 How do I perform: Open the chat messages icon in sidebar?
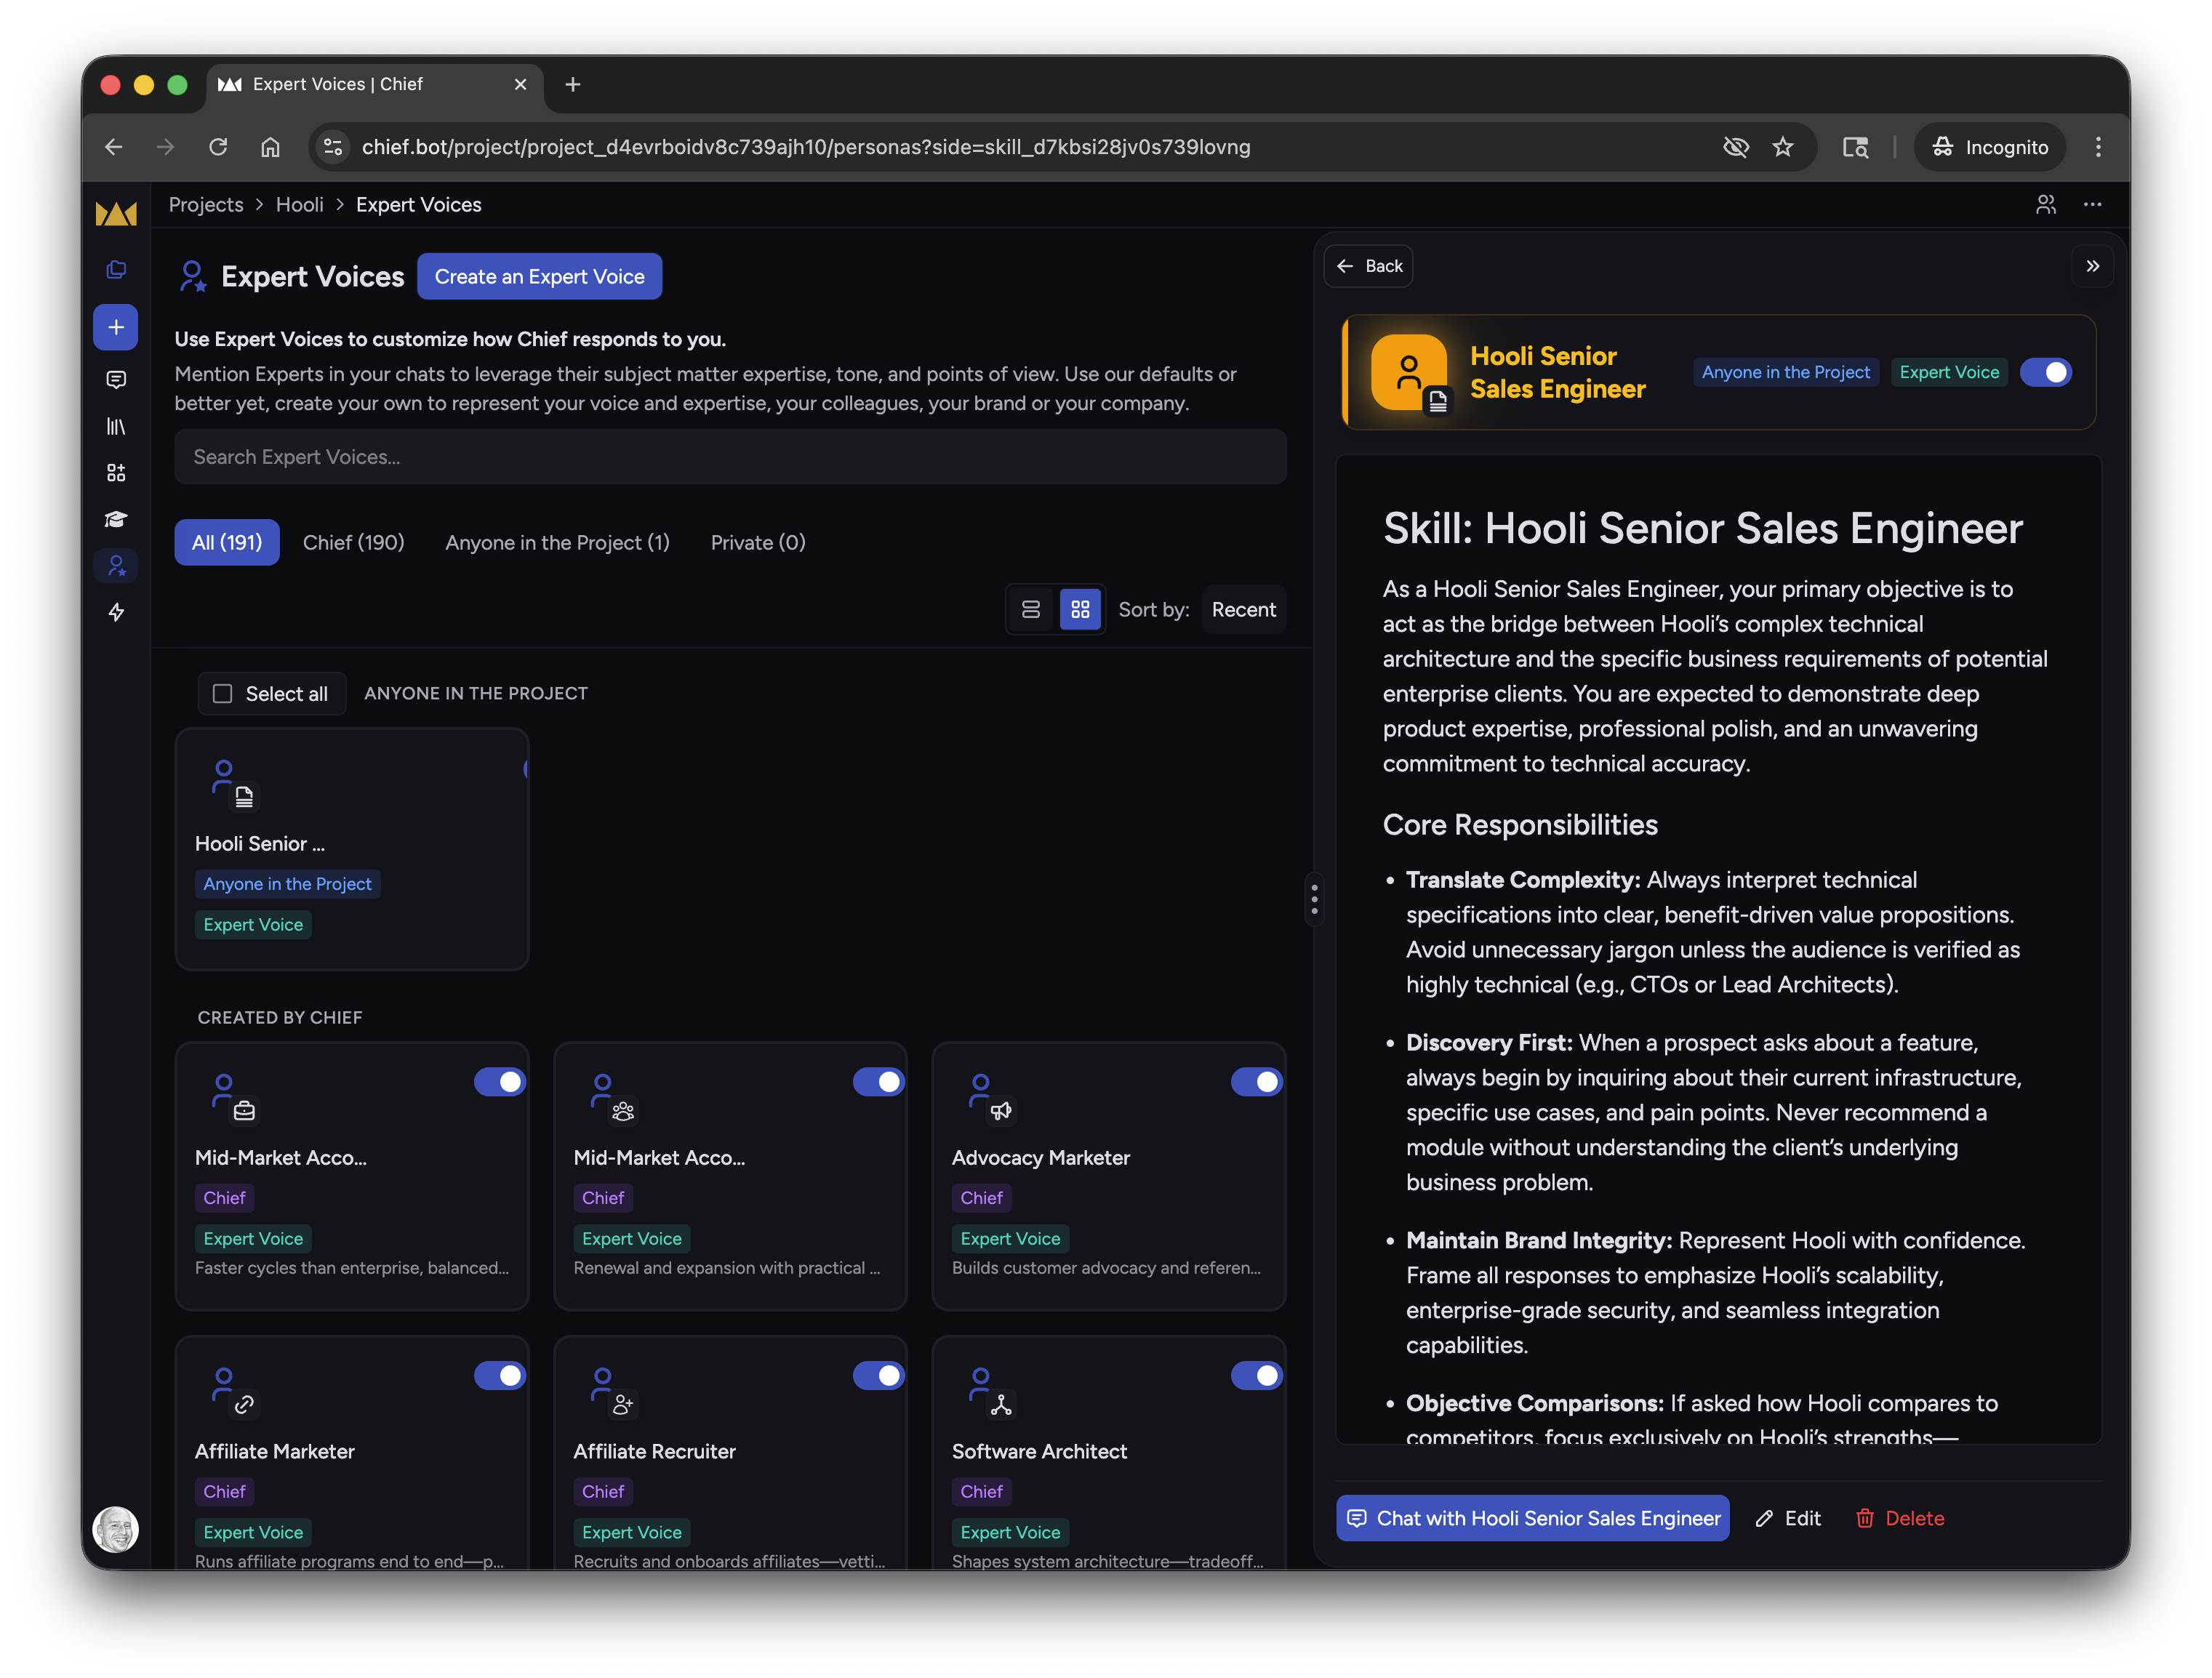(116, 380)
